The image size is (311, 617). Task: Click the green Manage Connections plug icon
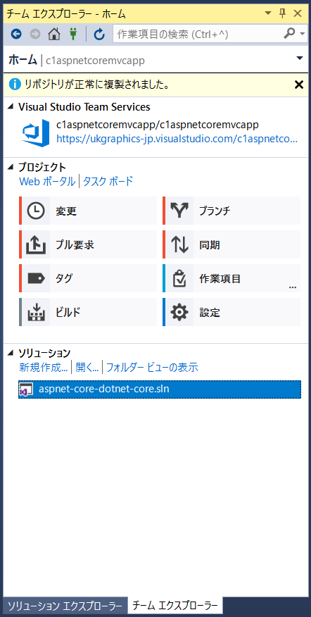click(72, 35)
